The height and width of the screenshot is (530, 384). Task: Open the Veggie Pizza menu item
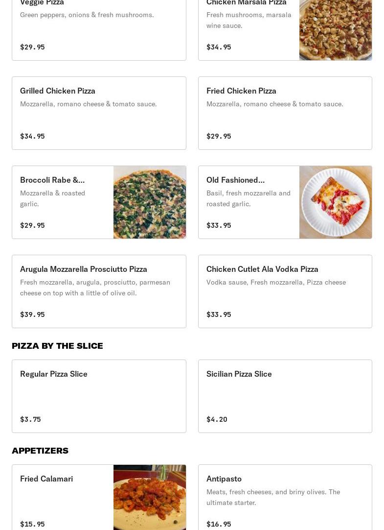pyautogui.click(x=99, y=30)
